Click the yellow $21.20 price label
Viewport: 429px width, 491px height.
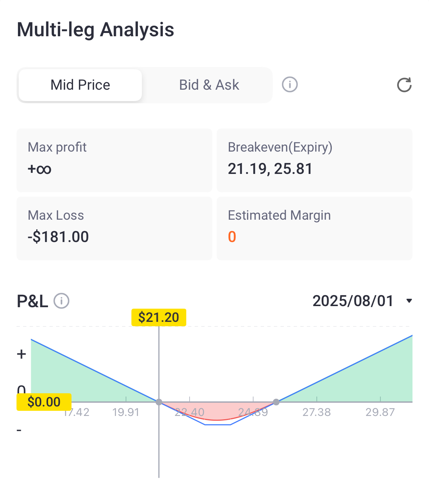[x=159, y=317]
